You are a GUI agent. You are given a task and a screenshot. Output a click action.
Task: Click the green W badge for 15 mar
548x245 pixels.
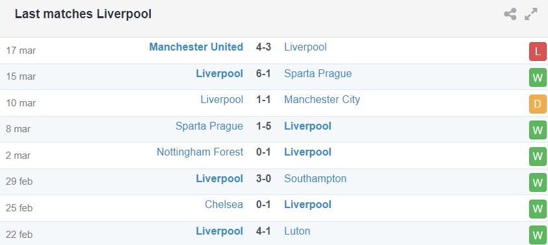538,77
